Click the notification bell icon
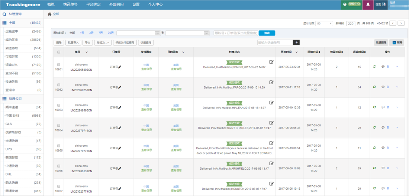The height and width of the screenshot is (196, 409). point(368,4)
